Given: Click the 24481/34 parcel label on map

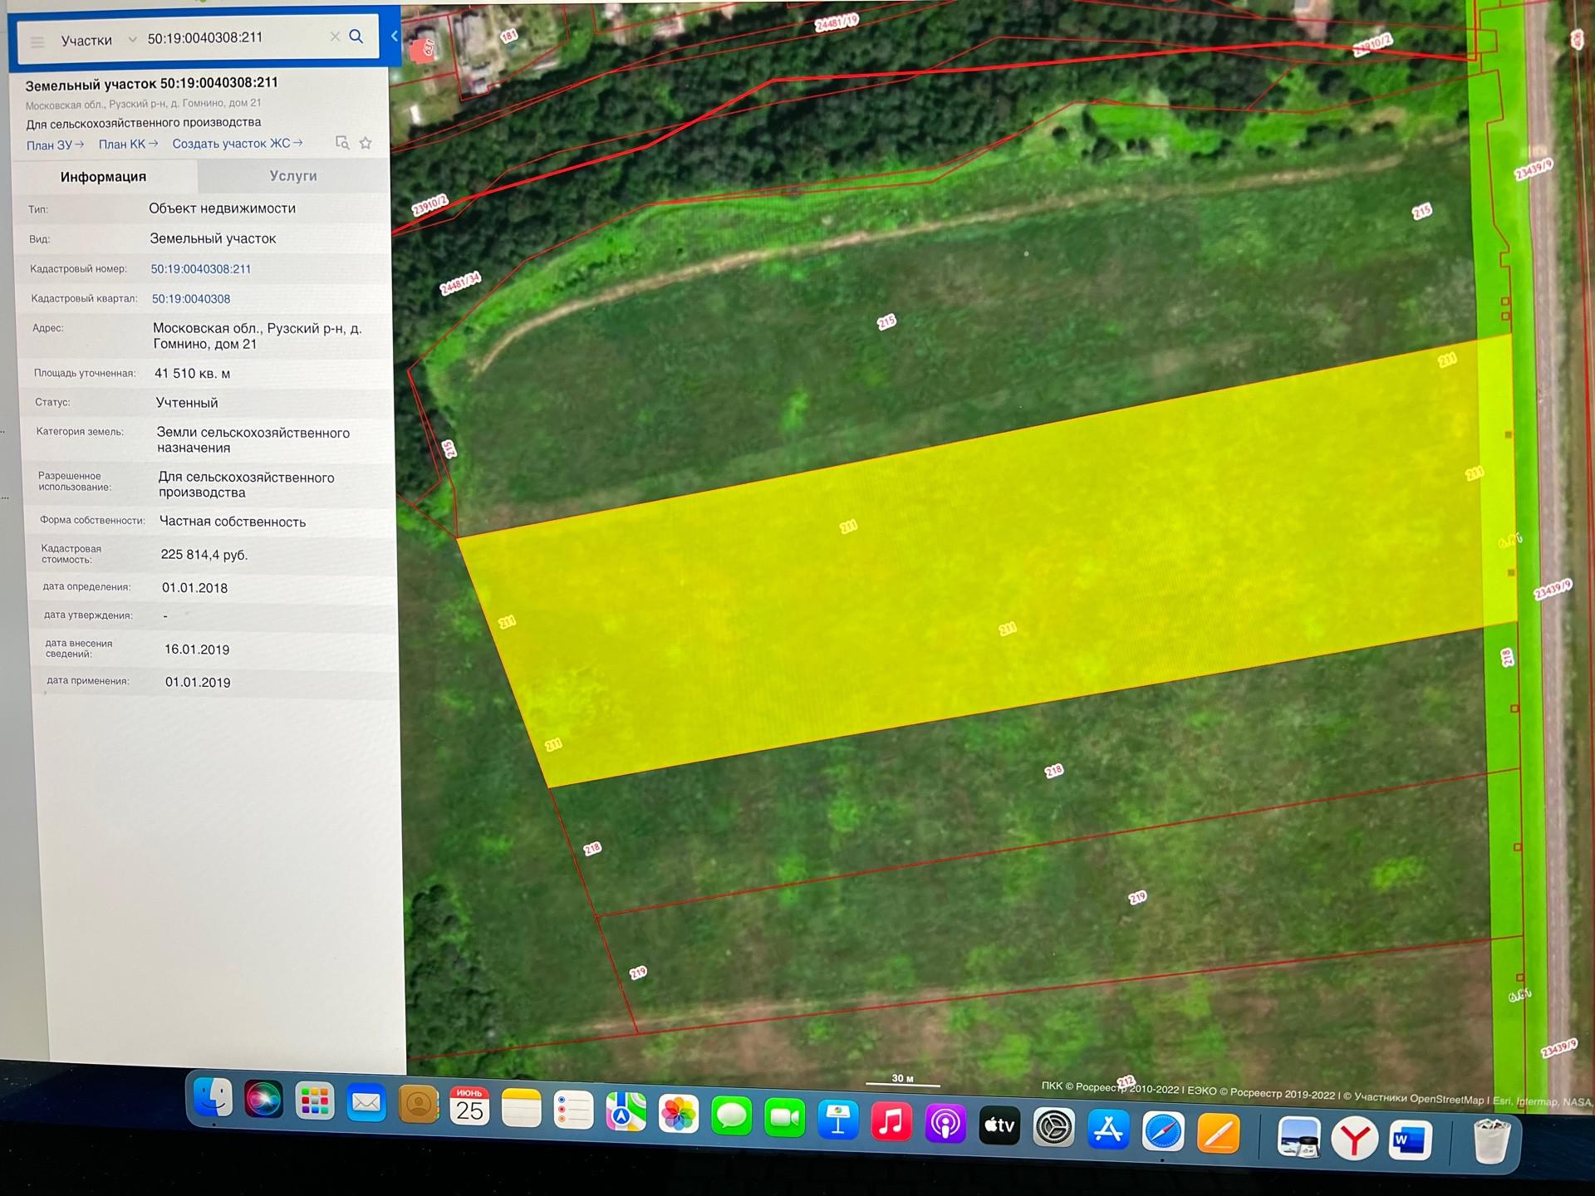Looking at the screenshot, I should (460, 283).
